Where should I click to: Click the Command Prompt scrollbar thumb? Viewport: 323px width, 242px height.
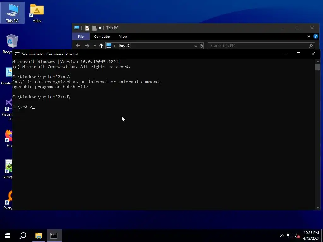(x=318, y=67)
